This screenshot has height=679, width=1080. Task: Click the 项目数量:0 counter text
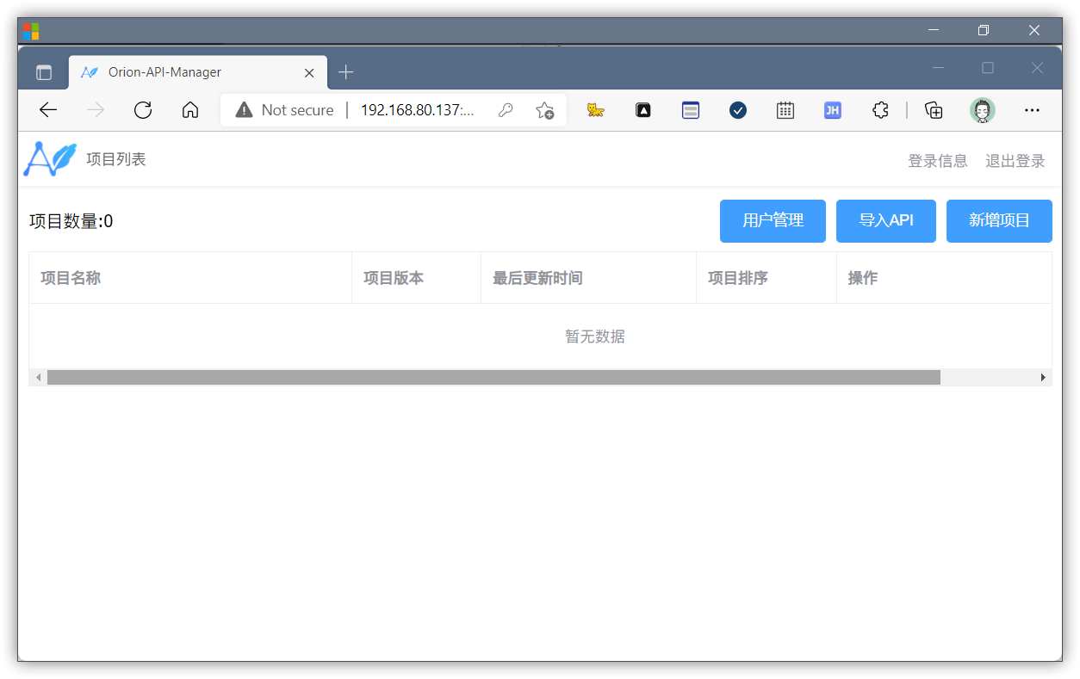point(71,221)
